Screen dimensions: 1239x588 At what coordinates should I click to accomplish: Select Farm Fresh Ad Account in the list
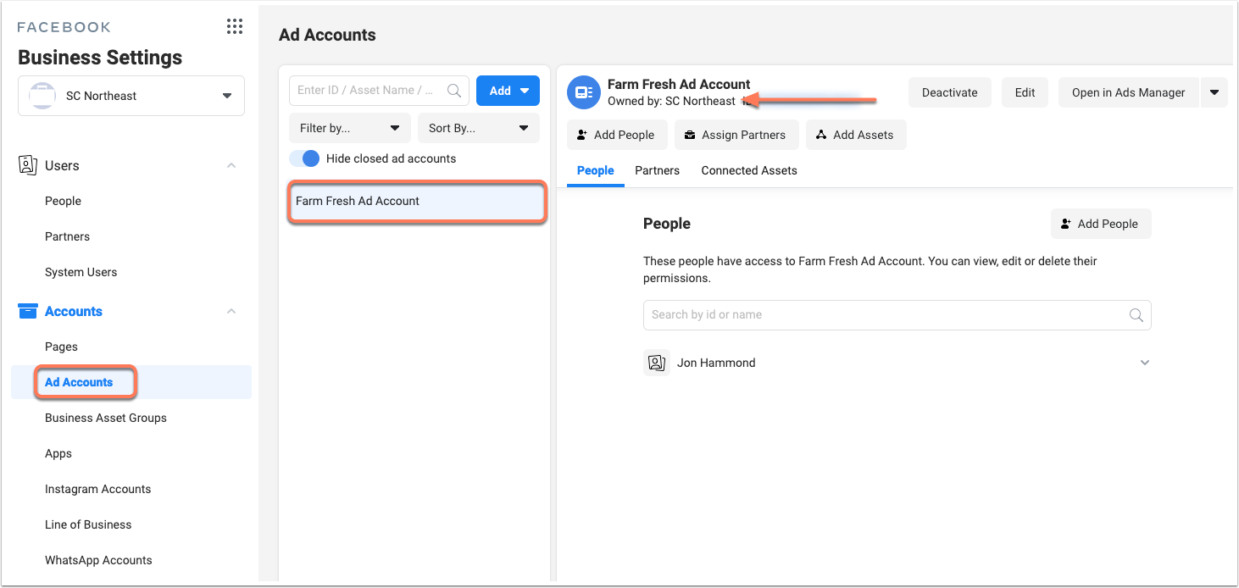416,202
